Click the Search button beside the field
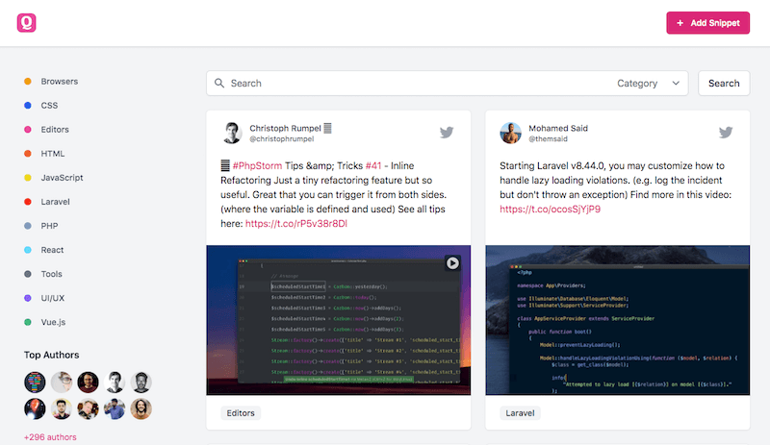 pyautogui.click(x=724, y=84)
